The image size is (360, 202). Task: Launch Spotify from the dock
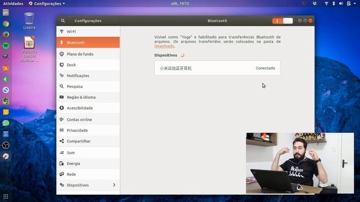[x=6, y=45]
